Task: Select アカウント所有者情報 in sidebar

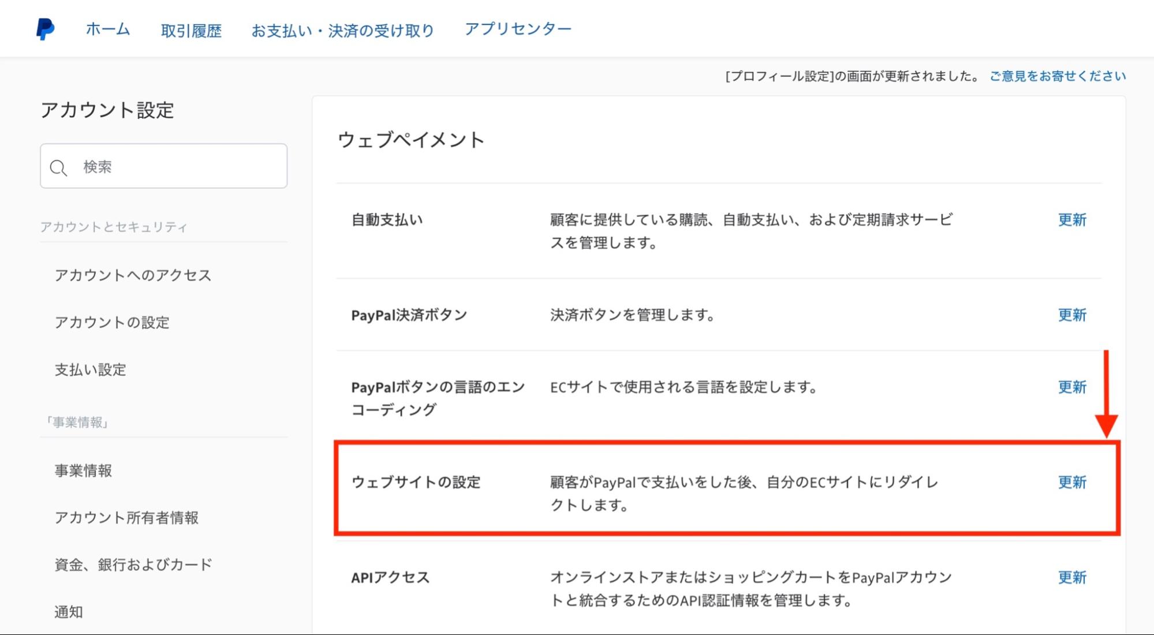Action: (126, 517)
